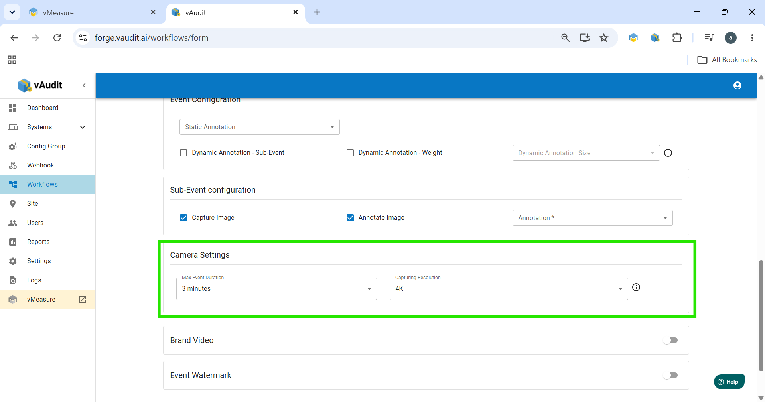Open Site menu item
This screenshot has height=402, width=765.
pyautogui.click(x=33, y=204)
